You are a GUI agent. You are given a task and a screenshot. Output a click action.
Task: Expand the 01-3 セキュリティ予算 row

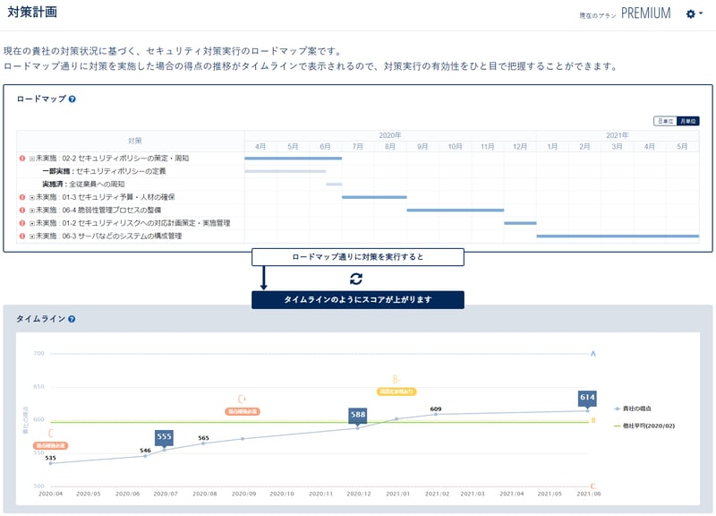coord(32,197)
